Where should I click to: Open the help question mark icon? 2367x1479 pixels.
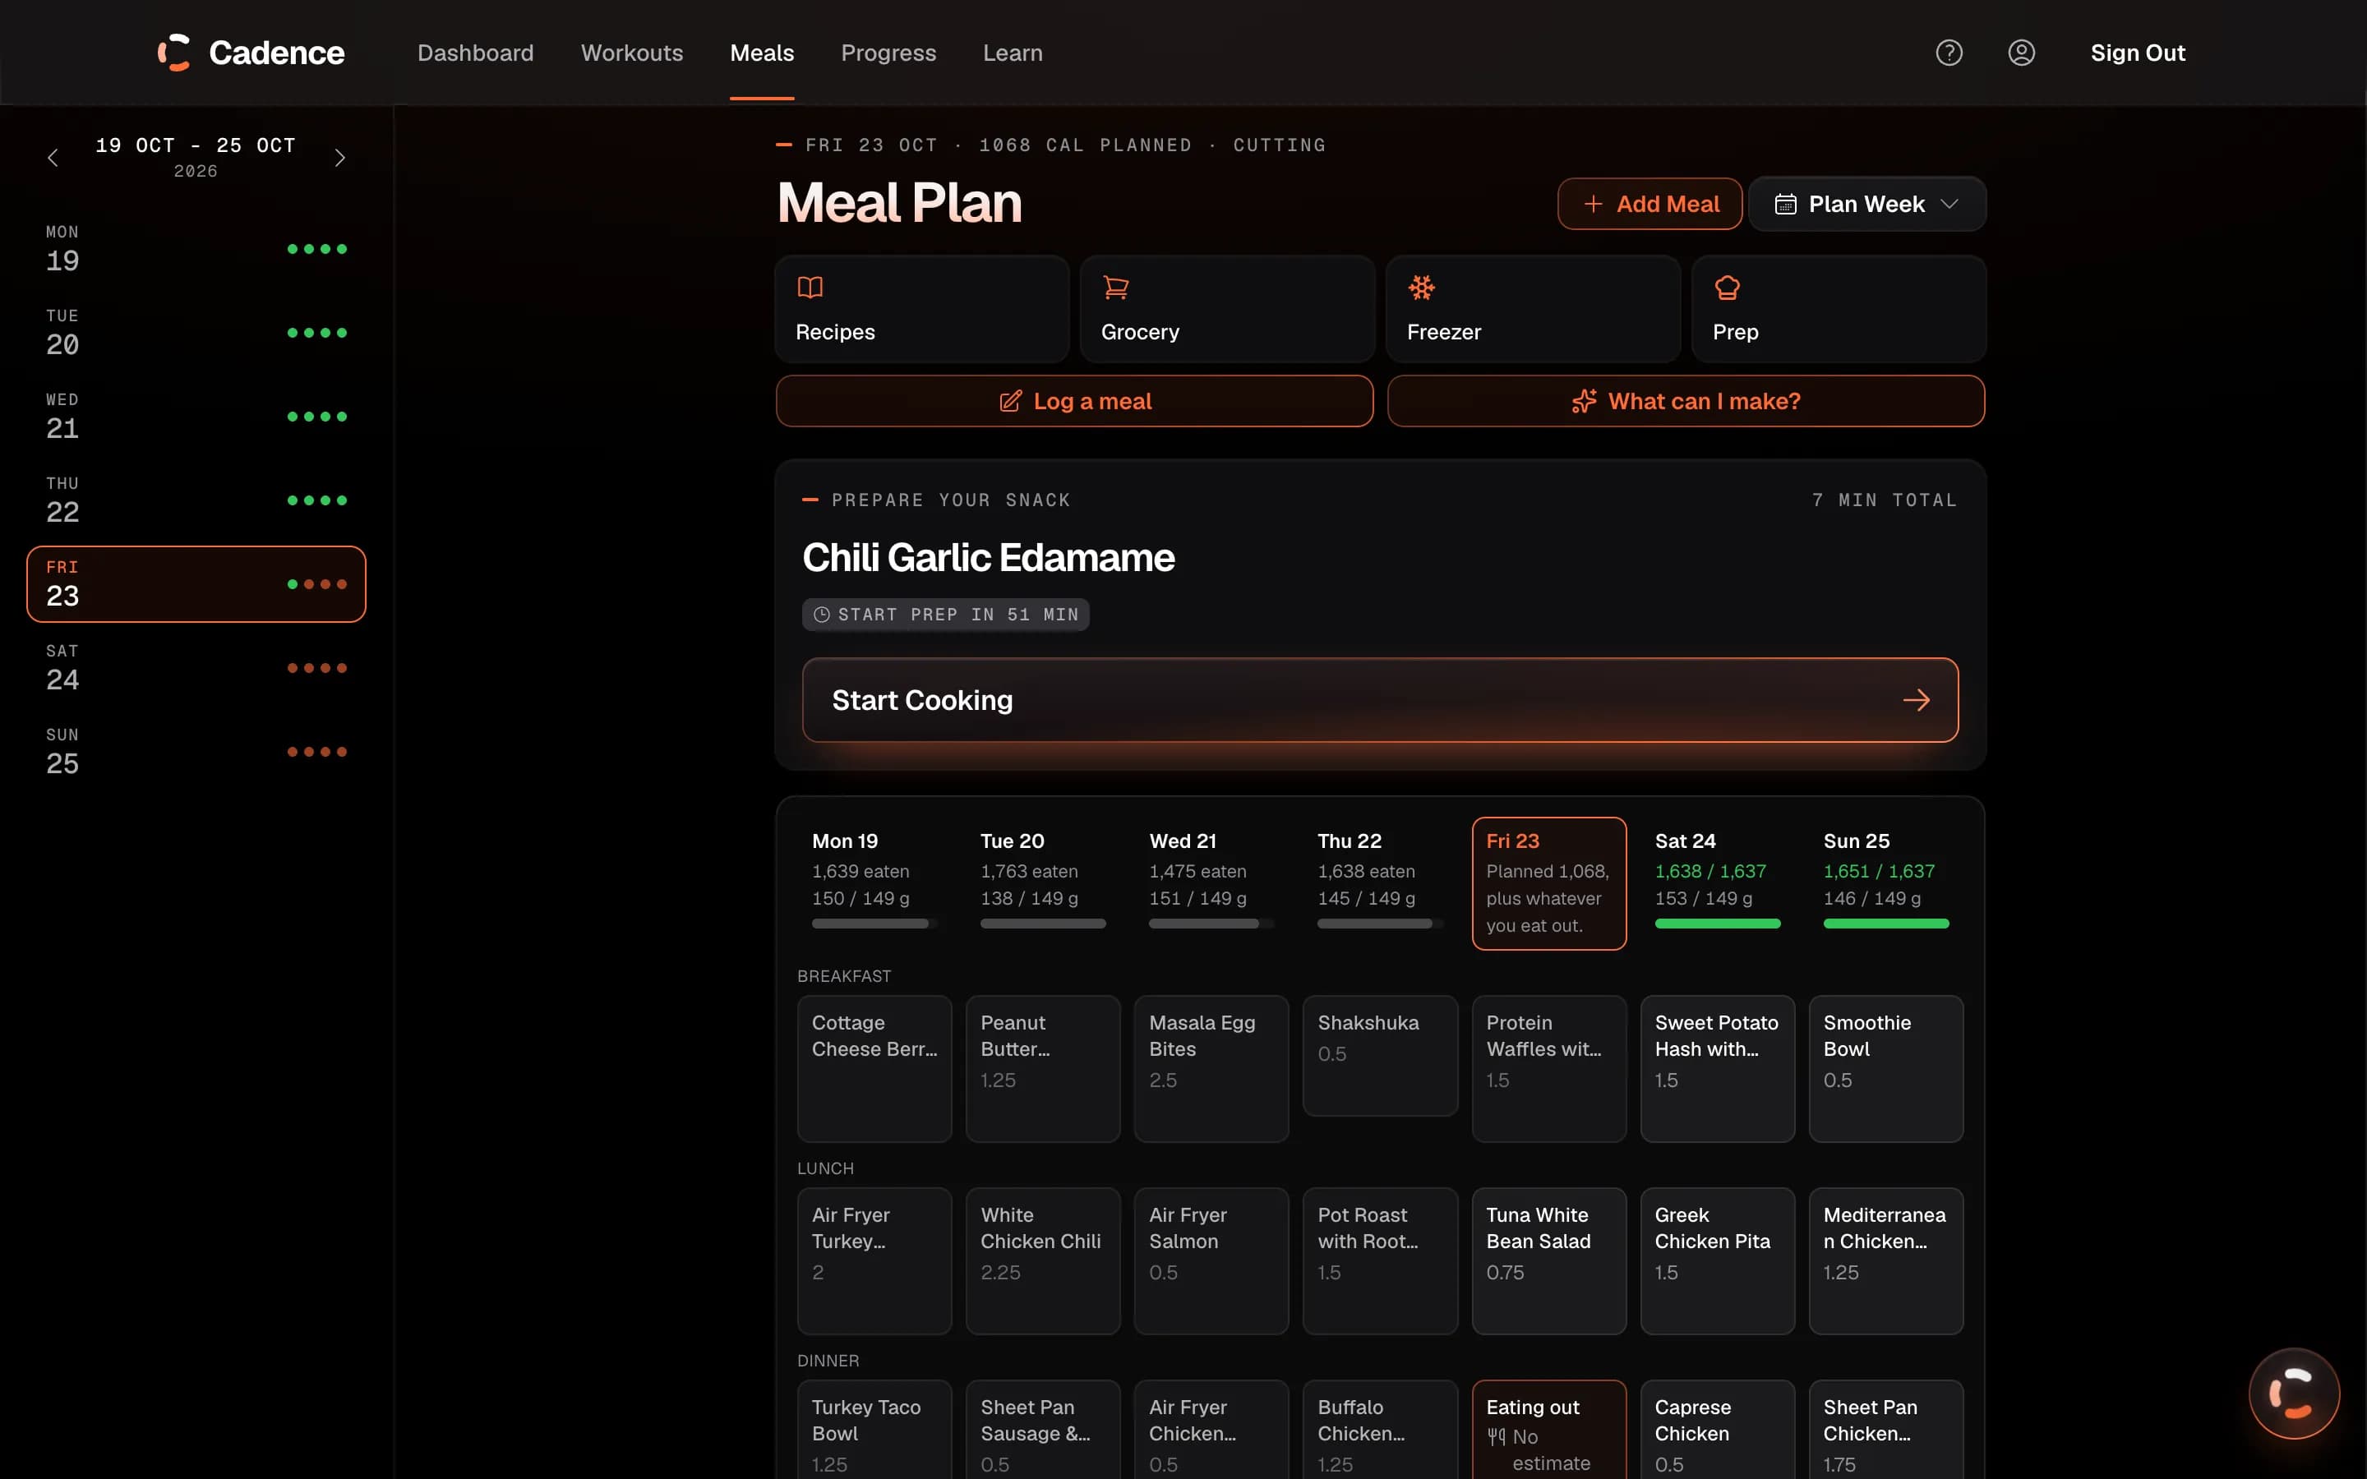(x=1949, y=53)
